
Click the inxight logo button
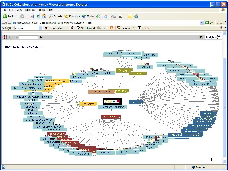pos(213,37)
